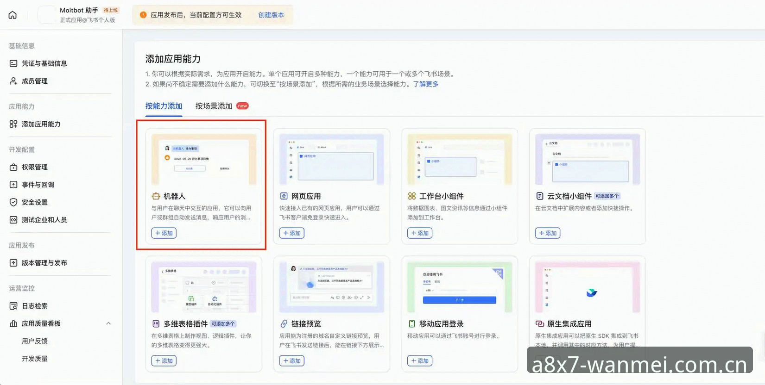
Task: Click 可添加多个 tag on 云文档小组件
Action: [x=607, y=196]
